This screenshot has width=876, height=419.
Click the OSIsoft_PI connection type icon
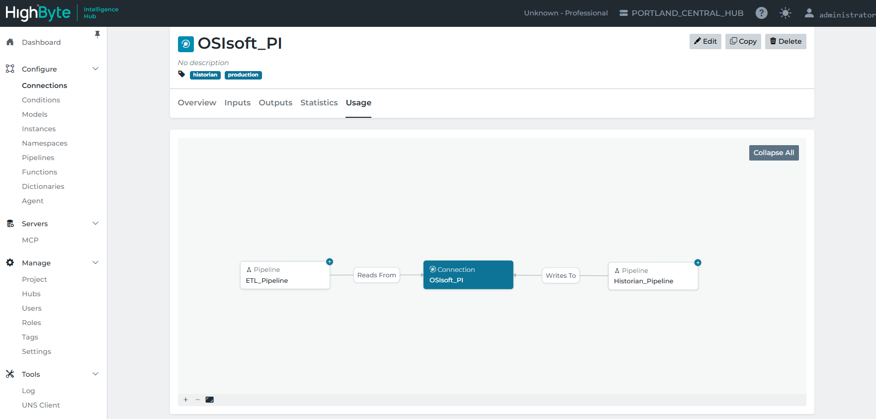186,44
